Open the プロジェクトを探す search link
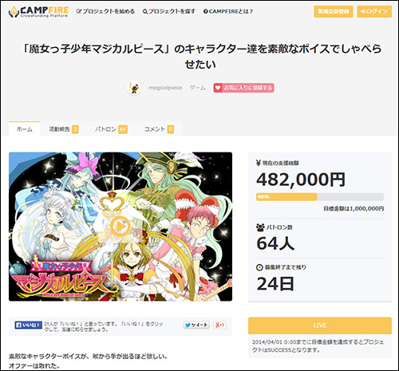399x371 pixels. point(169,11)
